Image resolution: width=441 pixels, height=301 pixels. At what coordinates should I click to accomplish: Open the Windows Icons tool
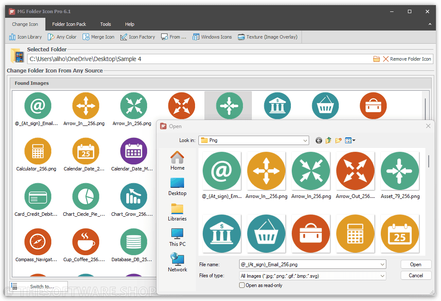coord(212,37)
